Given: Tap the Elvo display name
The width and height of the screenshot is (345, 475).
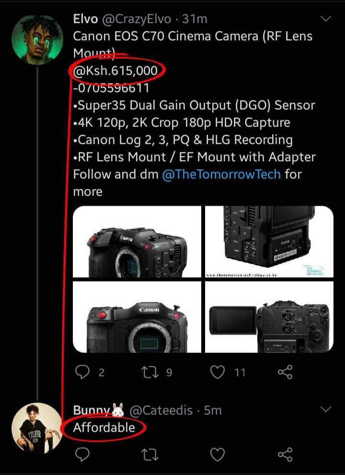Looking at the screenshot, I should tap(85, 19).
